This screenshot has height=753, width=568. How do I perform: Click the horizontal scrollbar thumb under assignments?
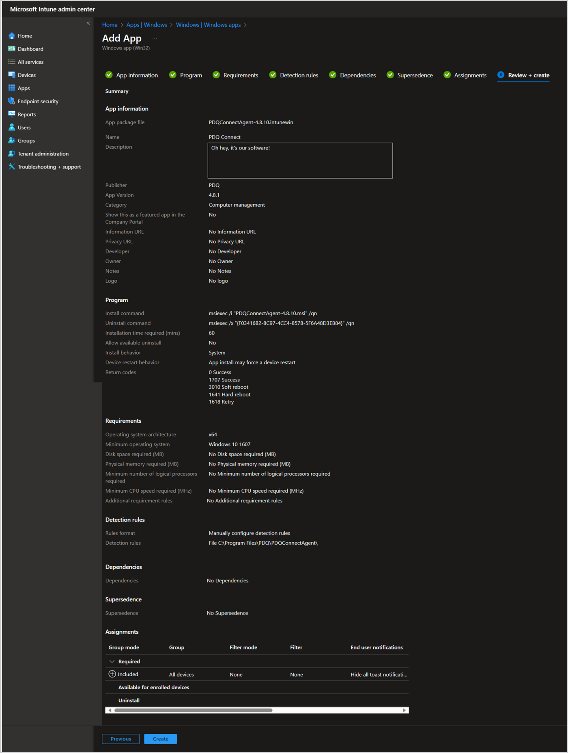(x=193, y=710)
